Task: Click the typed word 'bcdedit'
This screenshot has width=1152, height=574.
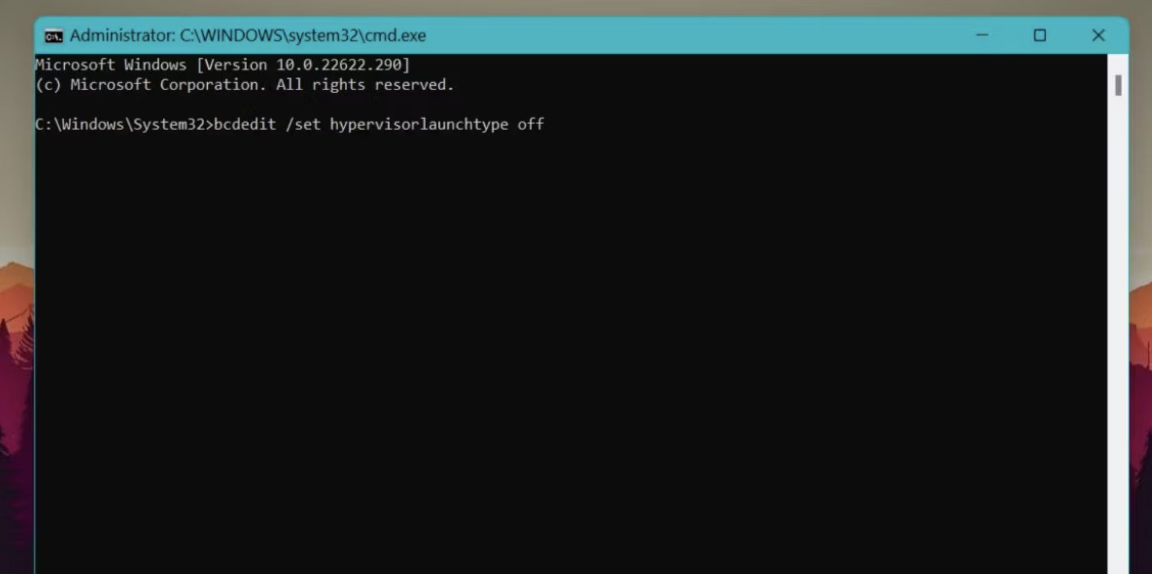Action: coord(245,125)
